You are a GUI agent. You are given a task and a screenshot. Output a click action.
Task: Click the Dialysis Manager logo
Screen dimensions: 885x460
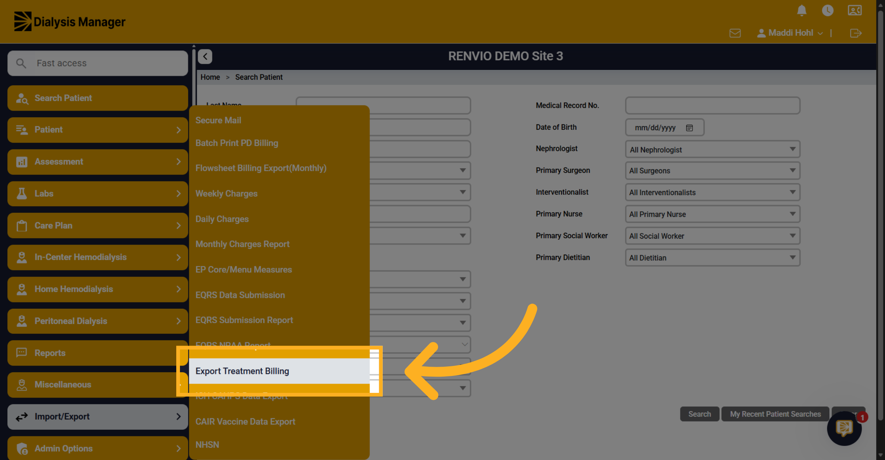click(70, 21)
